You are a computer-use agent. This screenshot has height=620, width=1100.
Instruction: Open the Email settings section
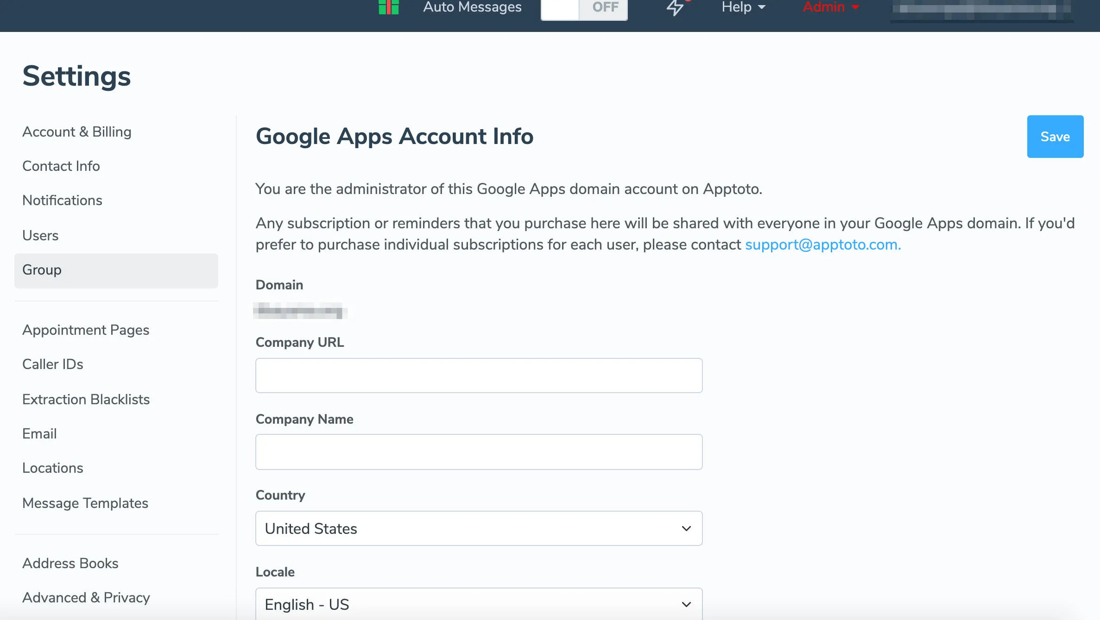[x=39, y=433]
